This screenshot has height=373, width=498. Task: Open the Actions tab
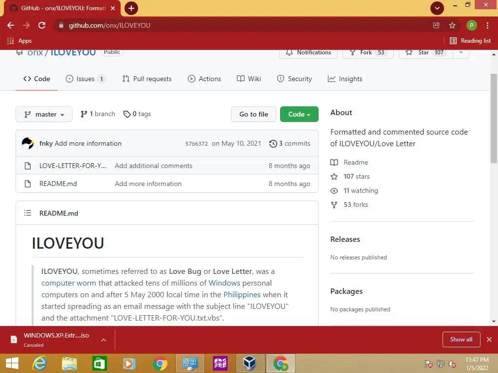pyautogui.click(x=204, y=79)
